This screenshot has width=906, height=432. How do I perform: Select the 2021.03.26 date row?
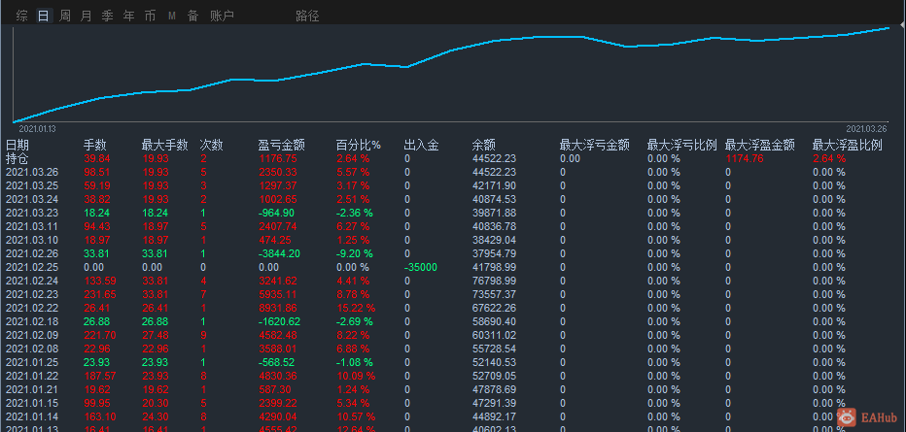click(453, 172)
